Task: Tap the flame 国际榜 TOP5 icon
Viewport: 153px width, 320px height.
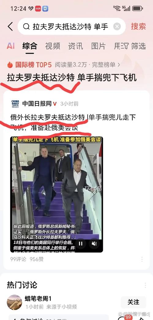Action: click(x=10, y=65)
